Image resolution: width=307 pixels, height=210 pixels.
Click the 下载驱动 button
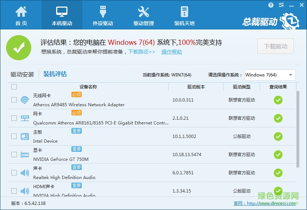pos(276,46)
